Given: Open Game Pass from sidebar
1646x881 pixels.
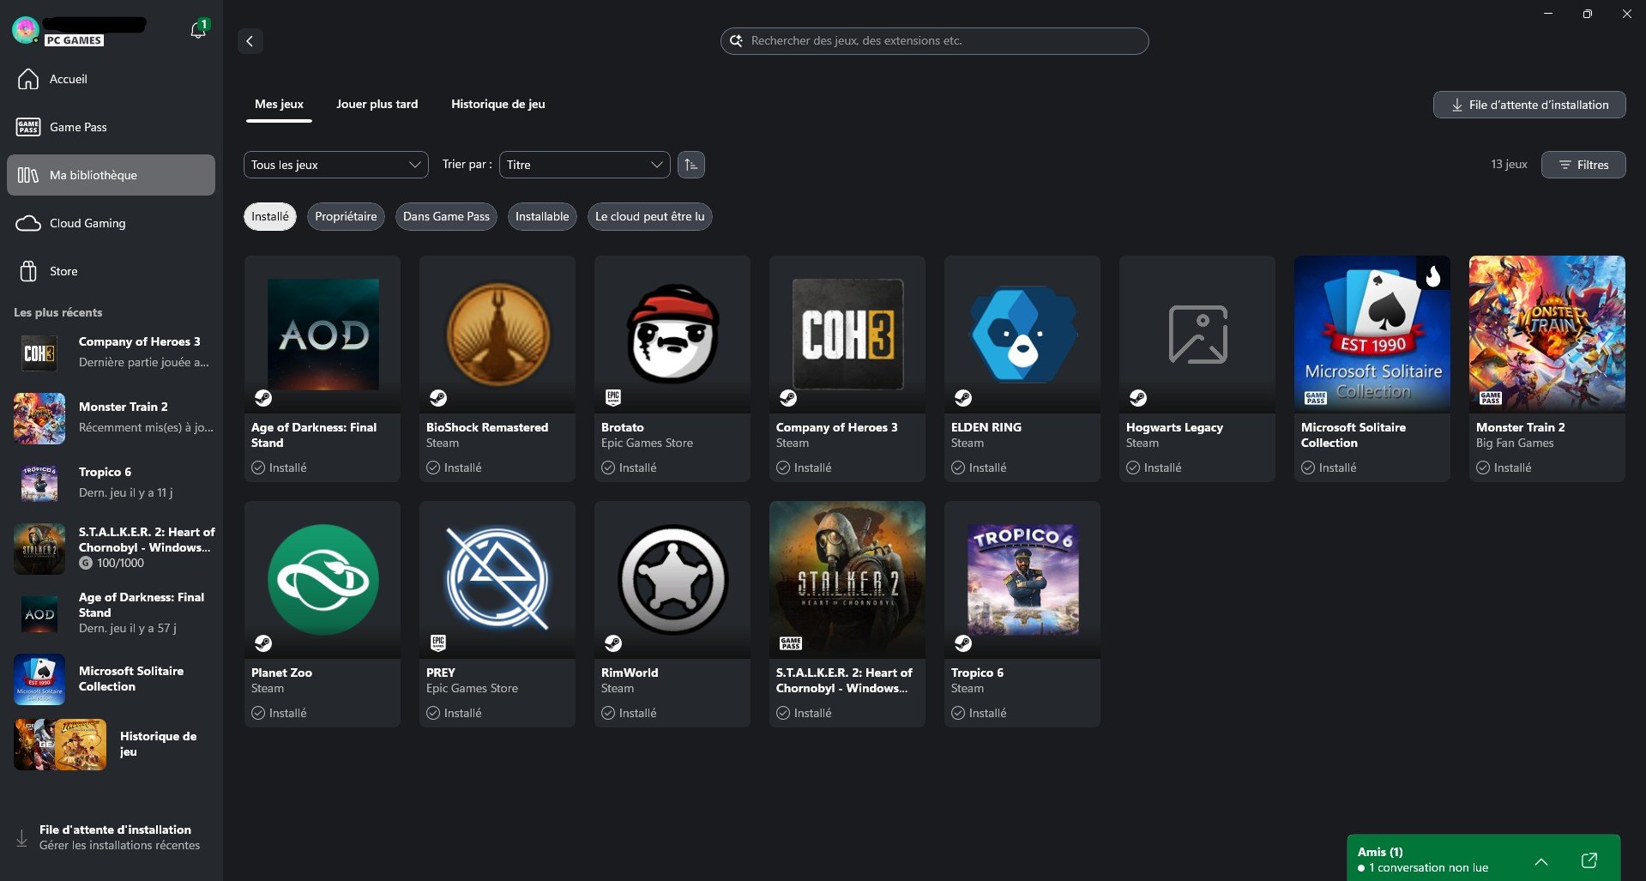Looking at the screenshot, I should pyautogui.click(x=111, y=127).
